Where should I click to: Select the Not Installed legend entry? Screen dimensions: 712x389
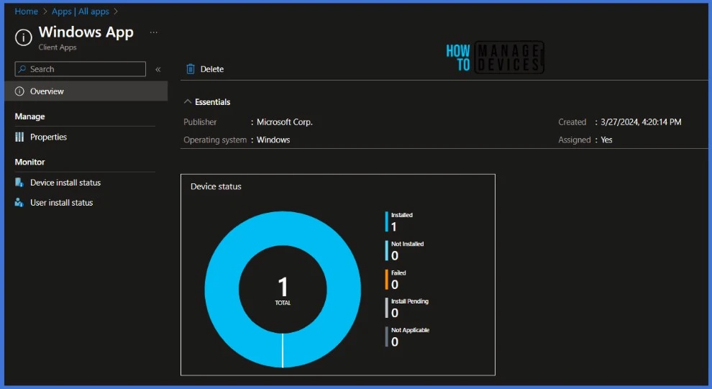click(405, 250)
